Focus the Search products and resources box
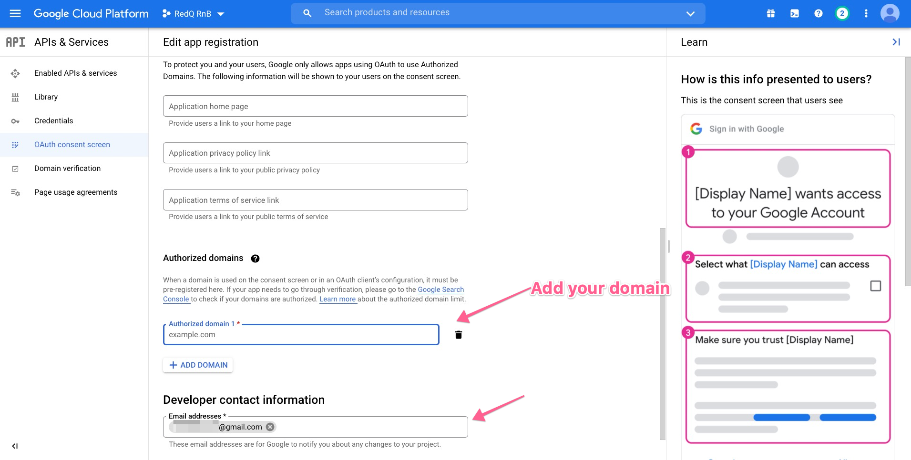Viewport: 911px width, 460px height. (x=498, y=13)
